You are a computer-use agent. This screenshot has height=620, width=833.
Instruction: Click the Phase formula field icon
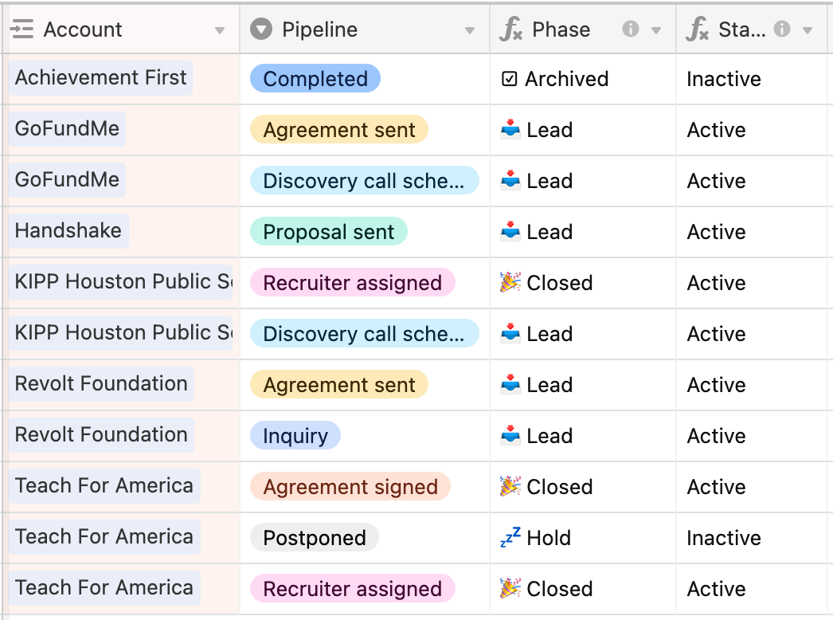tap(510, 30)
